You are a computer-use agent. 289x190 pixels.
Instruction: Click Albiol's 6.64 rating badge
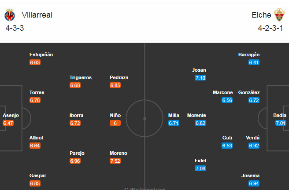[x=35, y=146]
